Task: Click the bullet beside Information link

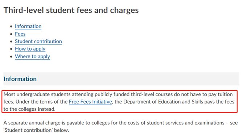Action: click(11, 26)
